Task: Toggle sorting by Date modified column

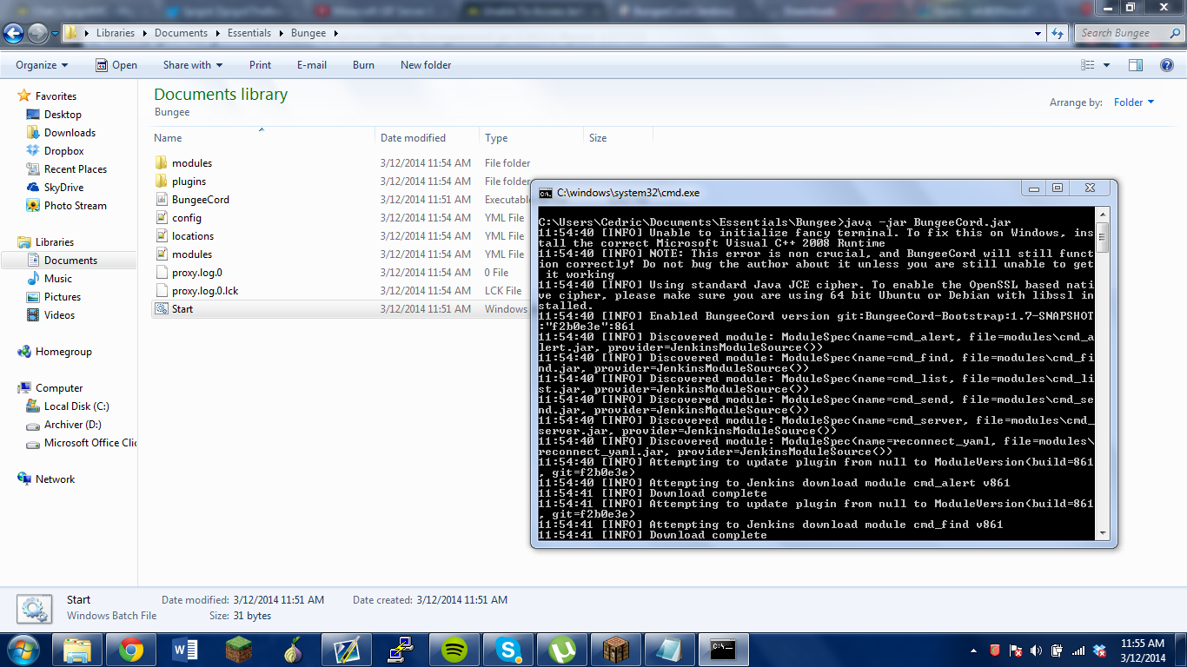Action: click(414, 137)
